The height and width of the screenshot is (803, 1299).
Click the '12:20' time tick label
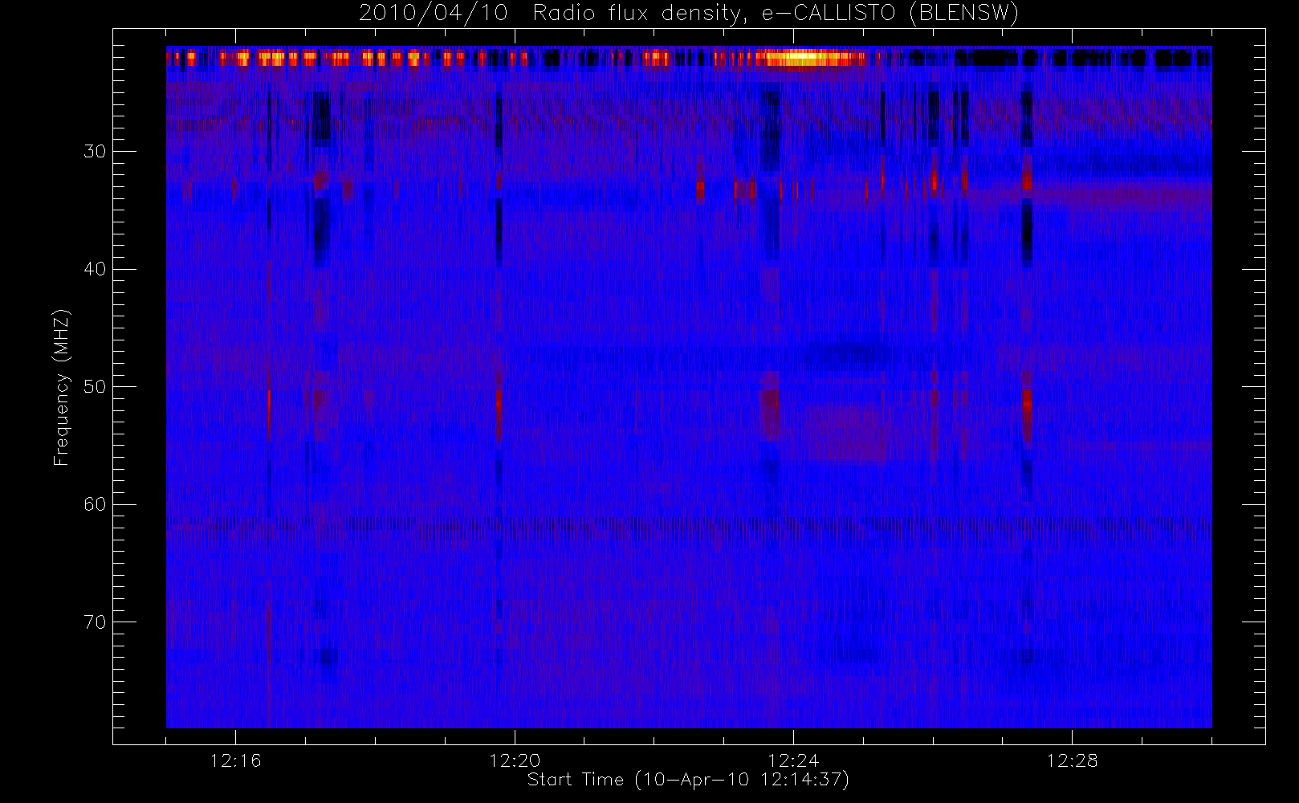tap(515, 760)
